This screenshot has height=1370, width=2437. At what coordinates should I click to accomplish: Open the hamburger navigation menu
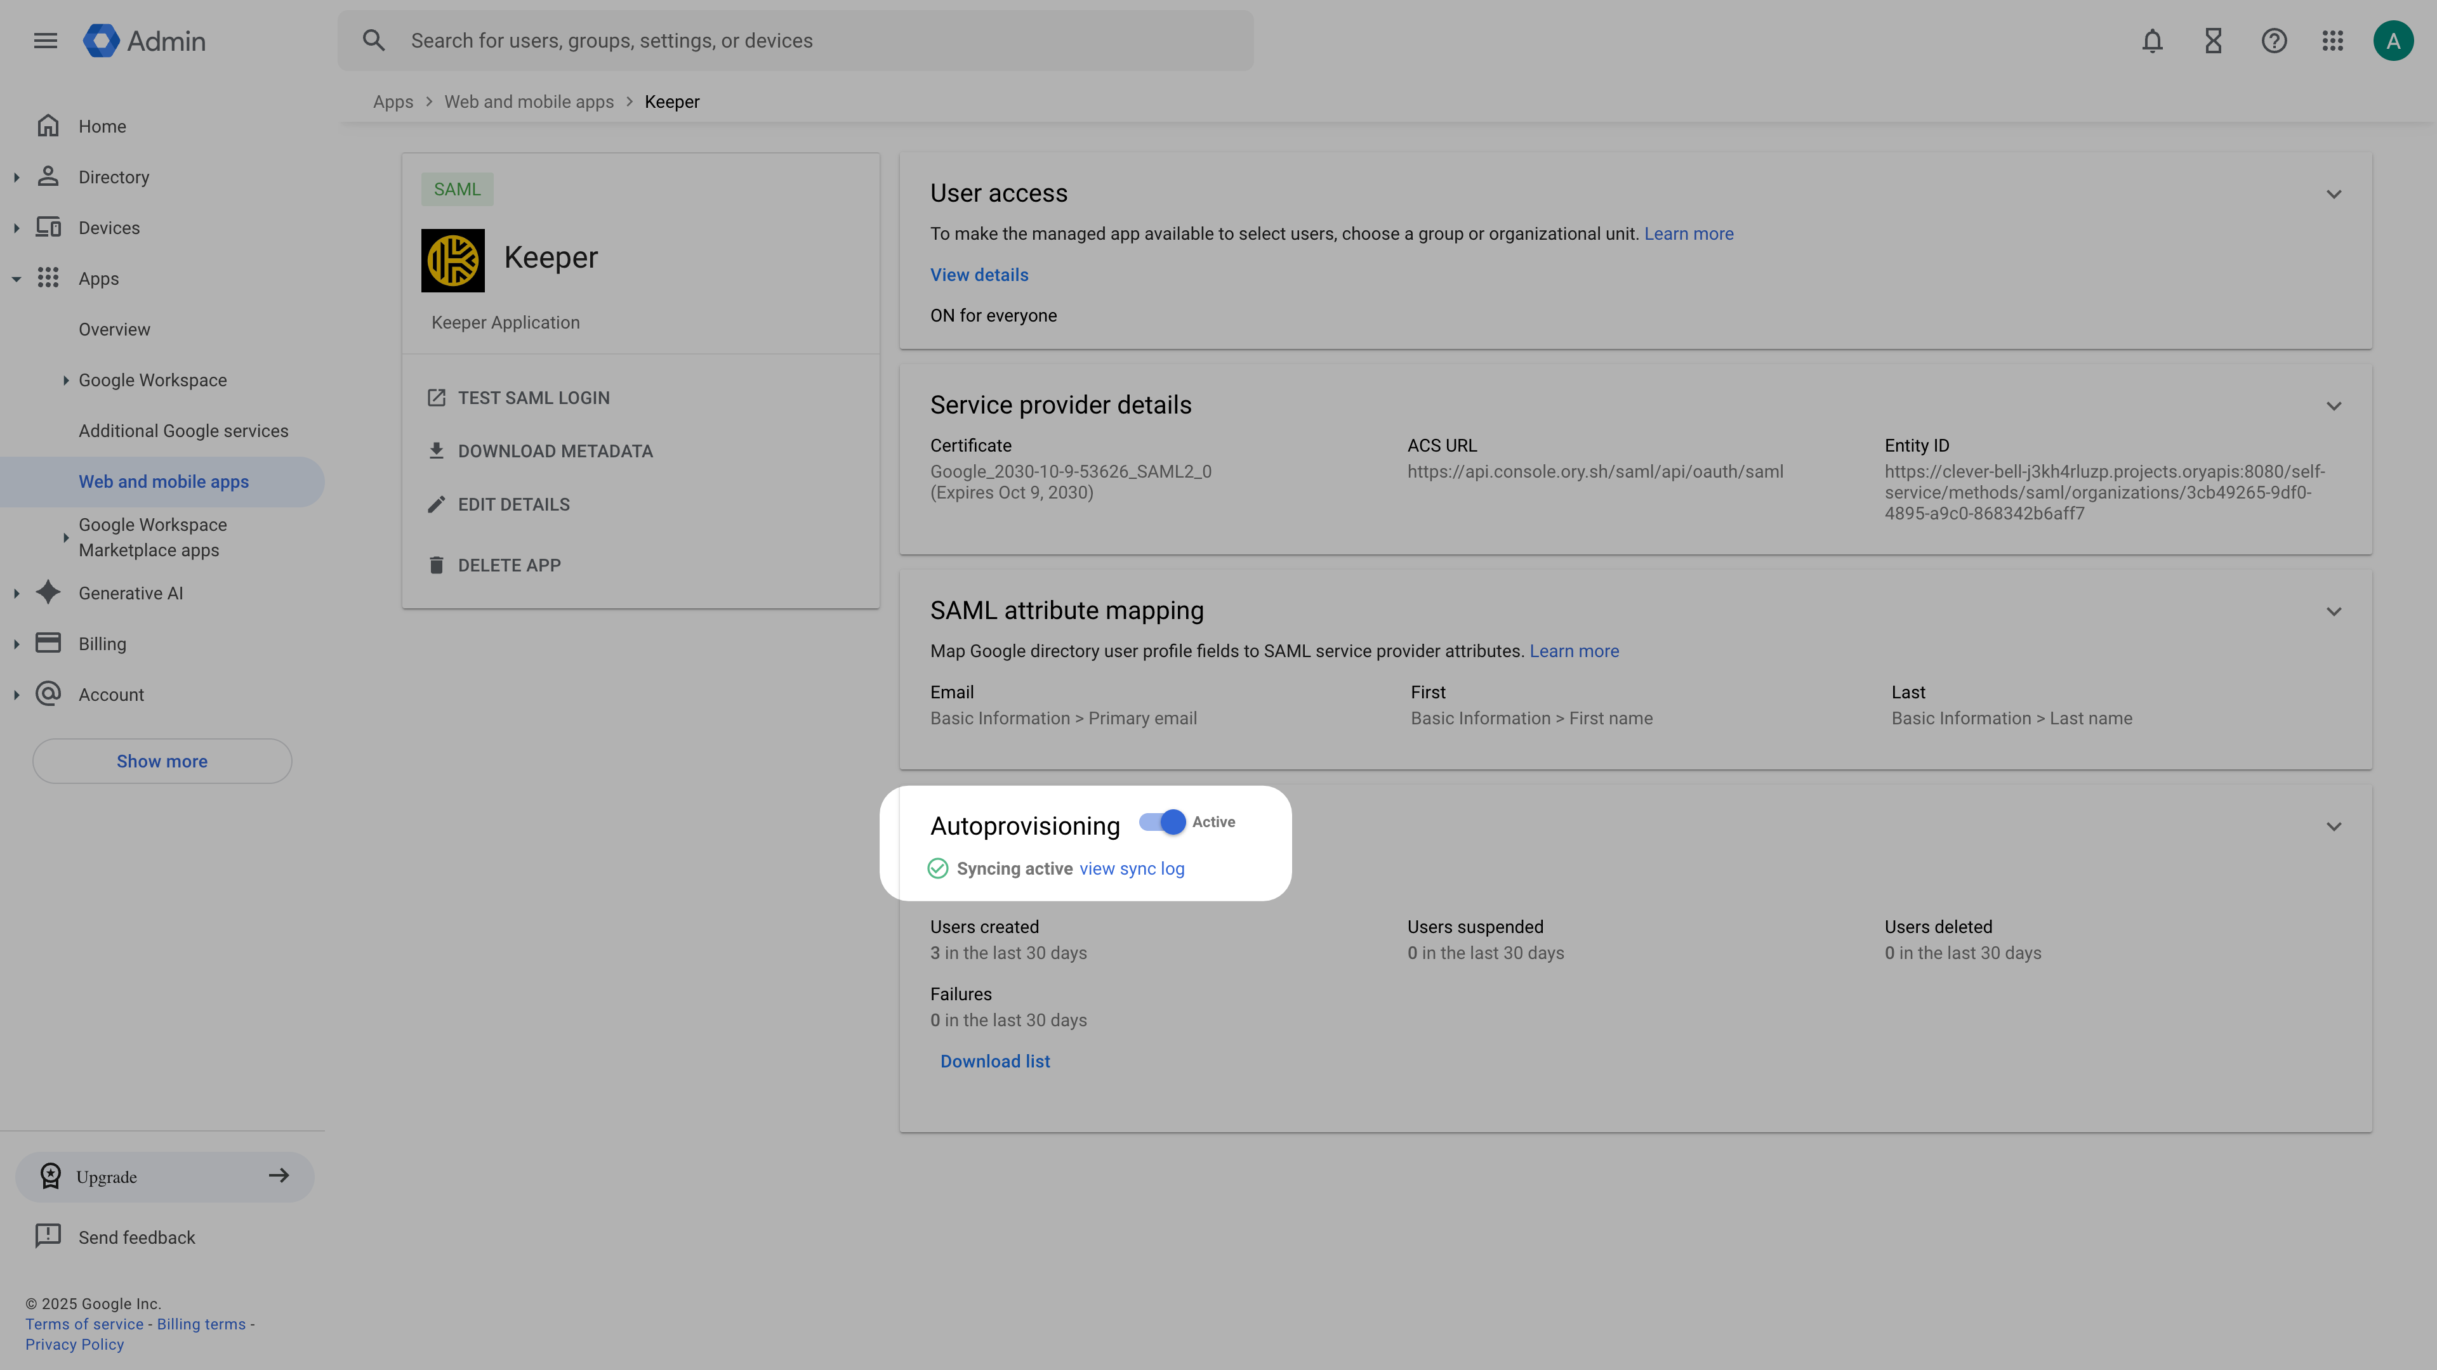tap(46, 40)
